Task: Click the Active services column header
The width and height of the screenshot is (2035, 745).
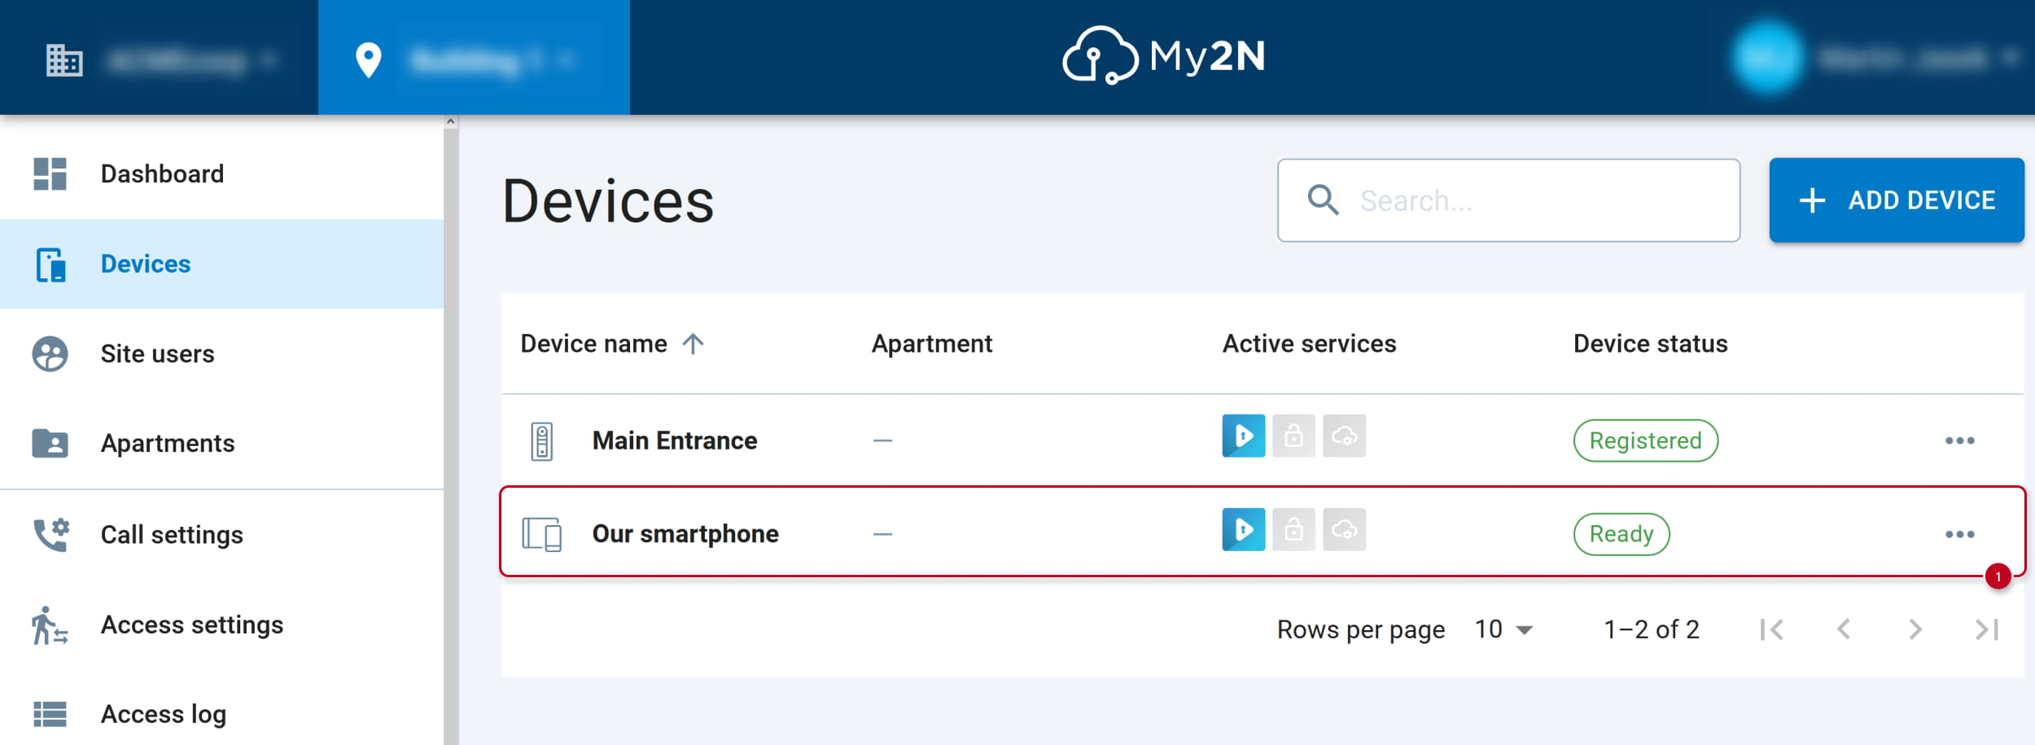Action: point(1309,344)
